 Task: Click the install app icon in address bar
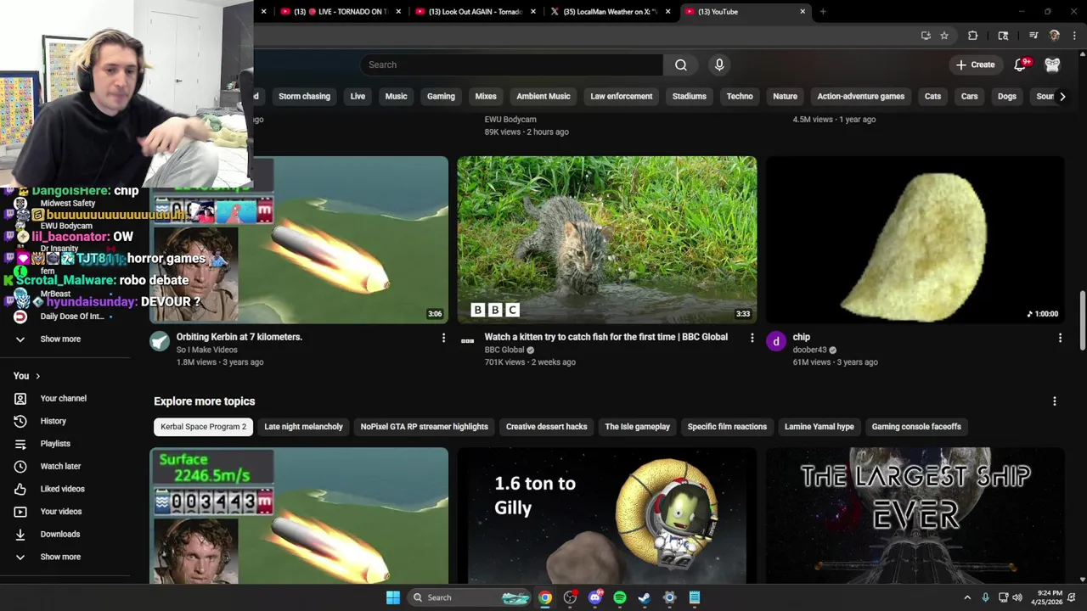(926, 36)
